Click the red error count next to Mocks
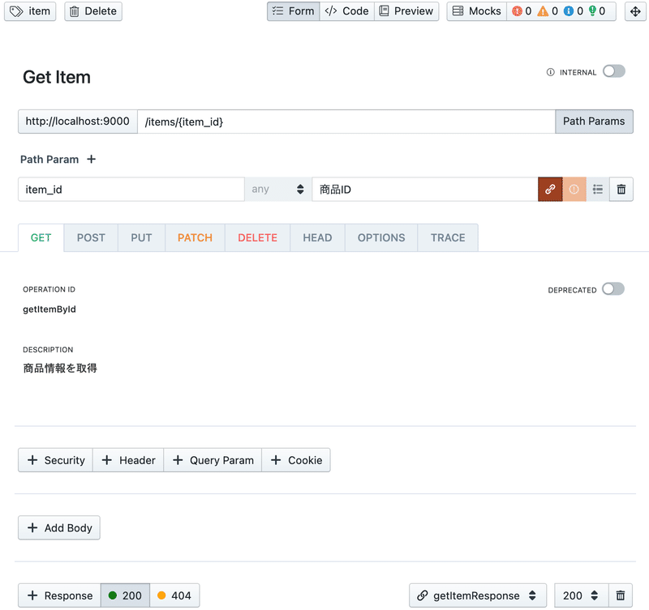Image resolution: width=649 pixels, height=610 pixels. click(x=517, y=11)
